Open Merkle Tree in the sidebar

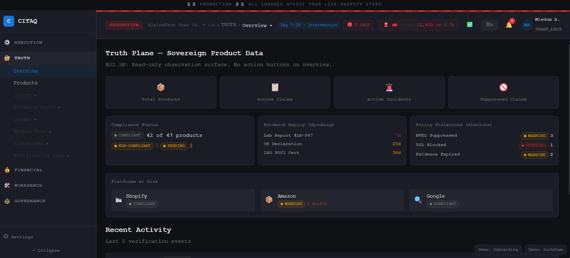[48, 131]
